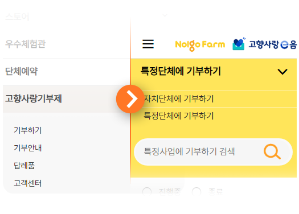
Task: Open the 우수체험관 menu item
Action: 26,44
